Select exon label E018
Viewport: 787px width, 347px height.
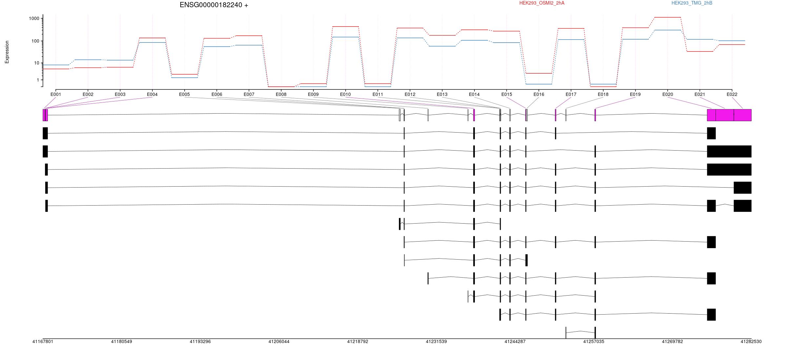(603, 95)
